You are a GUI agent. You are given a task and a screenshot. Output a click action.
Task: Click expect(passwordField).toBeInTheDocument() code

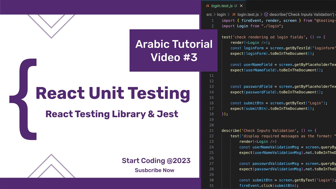pos(277,92)
